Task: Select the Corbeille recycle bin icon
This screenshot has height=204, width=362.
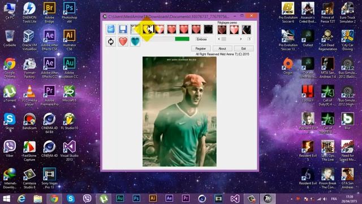Action: coord(10,39)
